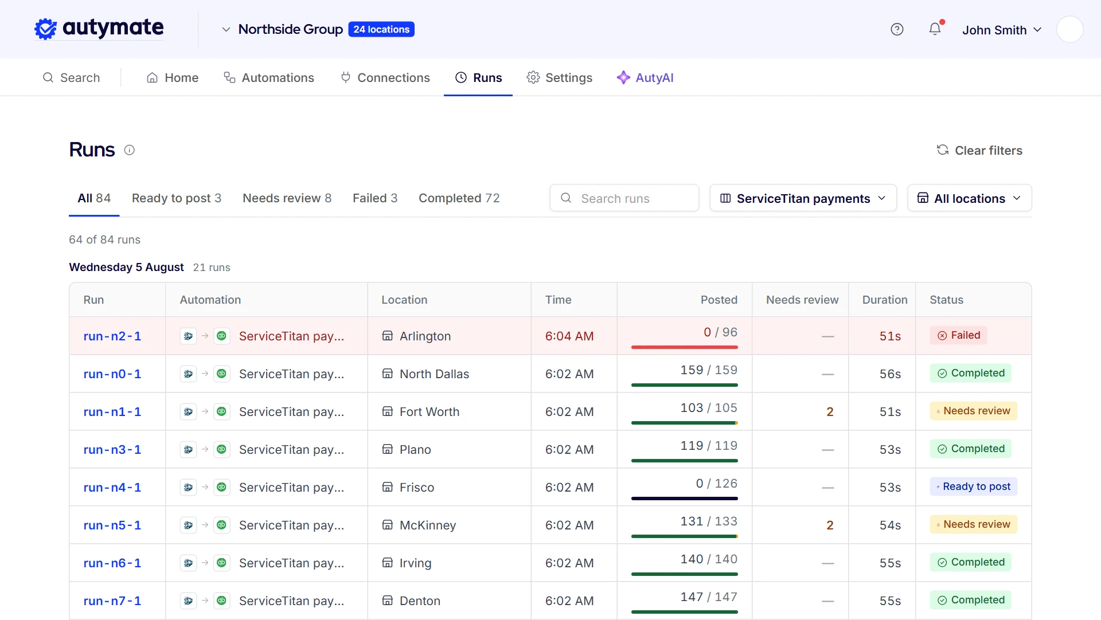Click Search in the top navigation

71,77
